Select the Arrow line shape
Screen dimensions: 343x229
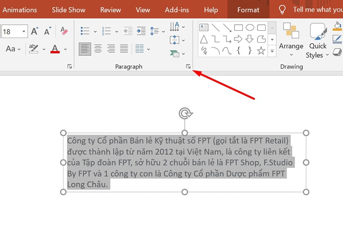click(x=227, y=27)
